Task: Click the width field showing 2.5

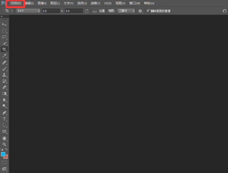Action: (51, 11)
